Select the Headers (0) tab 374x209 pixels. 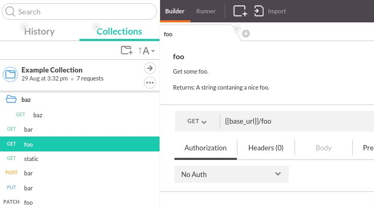click(266, 148)
